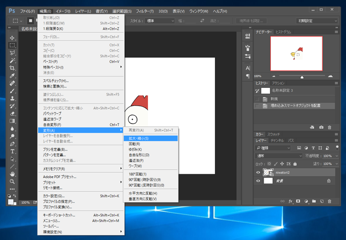This screenshot has width=346, height=240.
Task: Select the Horizontal Type tool
Action: point(13,151)
